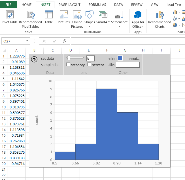Click the blue color swatch

coord(120,58)
